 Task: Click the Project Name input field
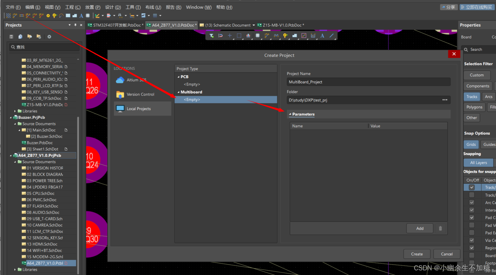[x=368, y=82]
